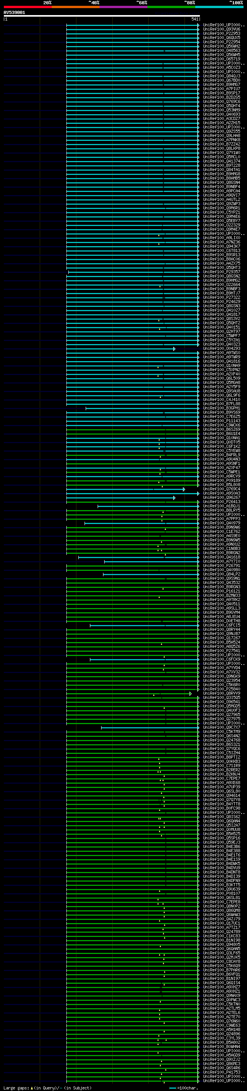Select the UniRef100_P09189 label
247x1091 pixels.
coord(222,481)
